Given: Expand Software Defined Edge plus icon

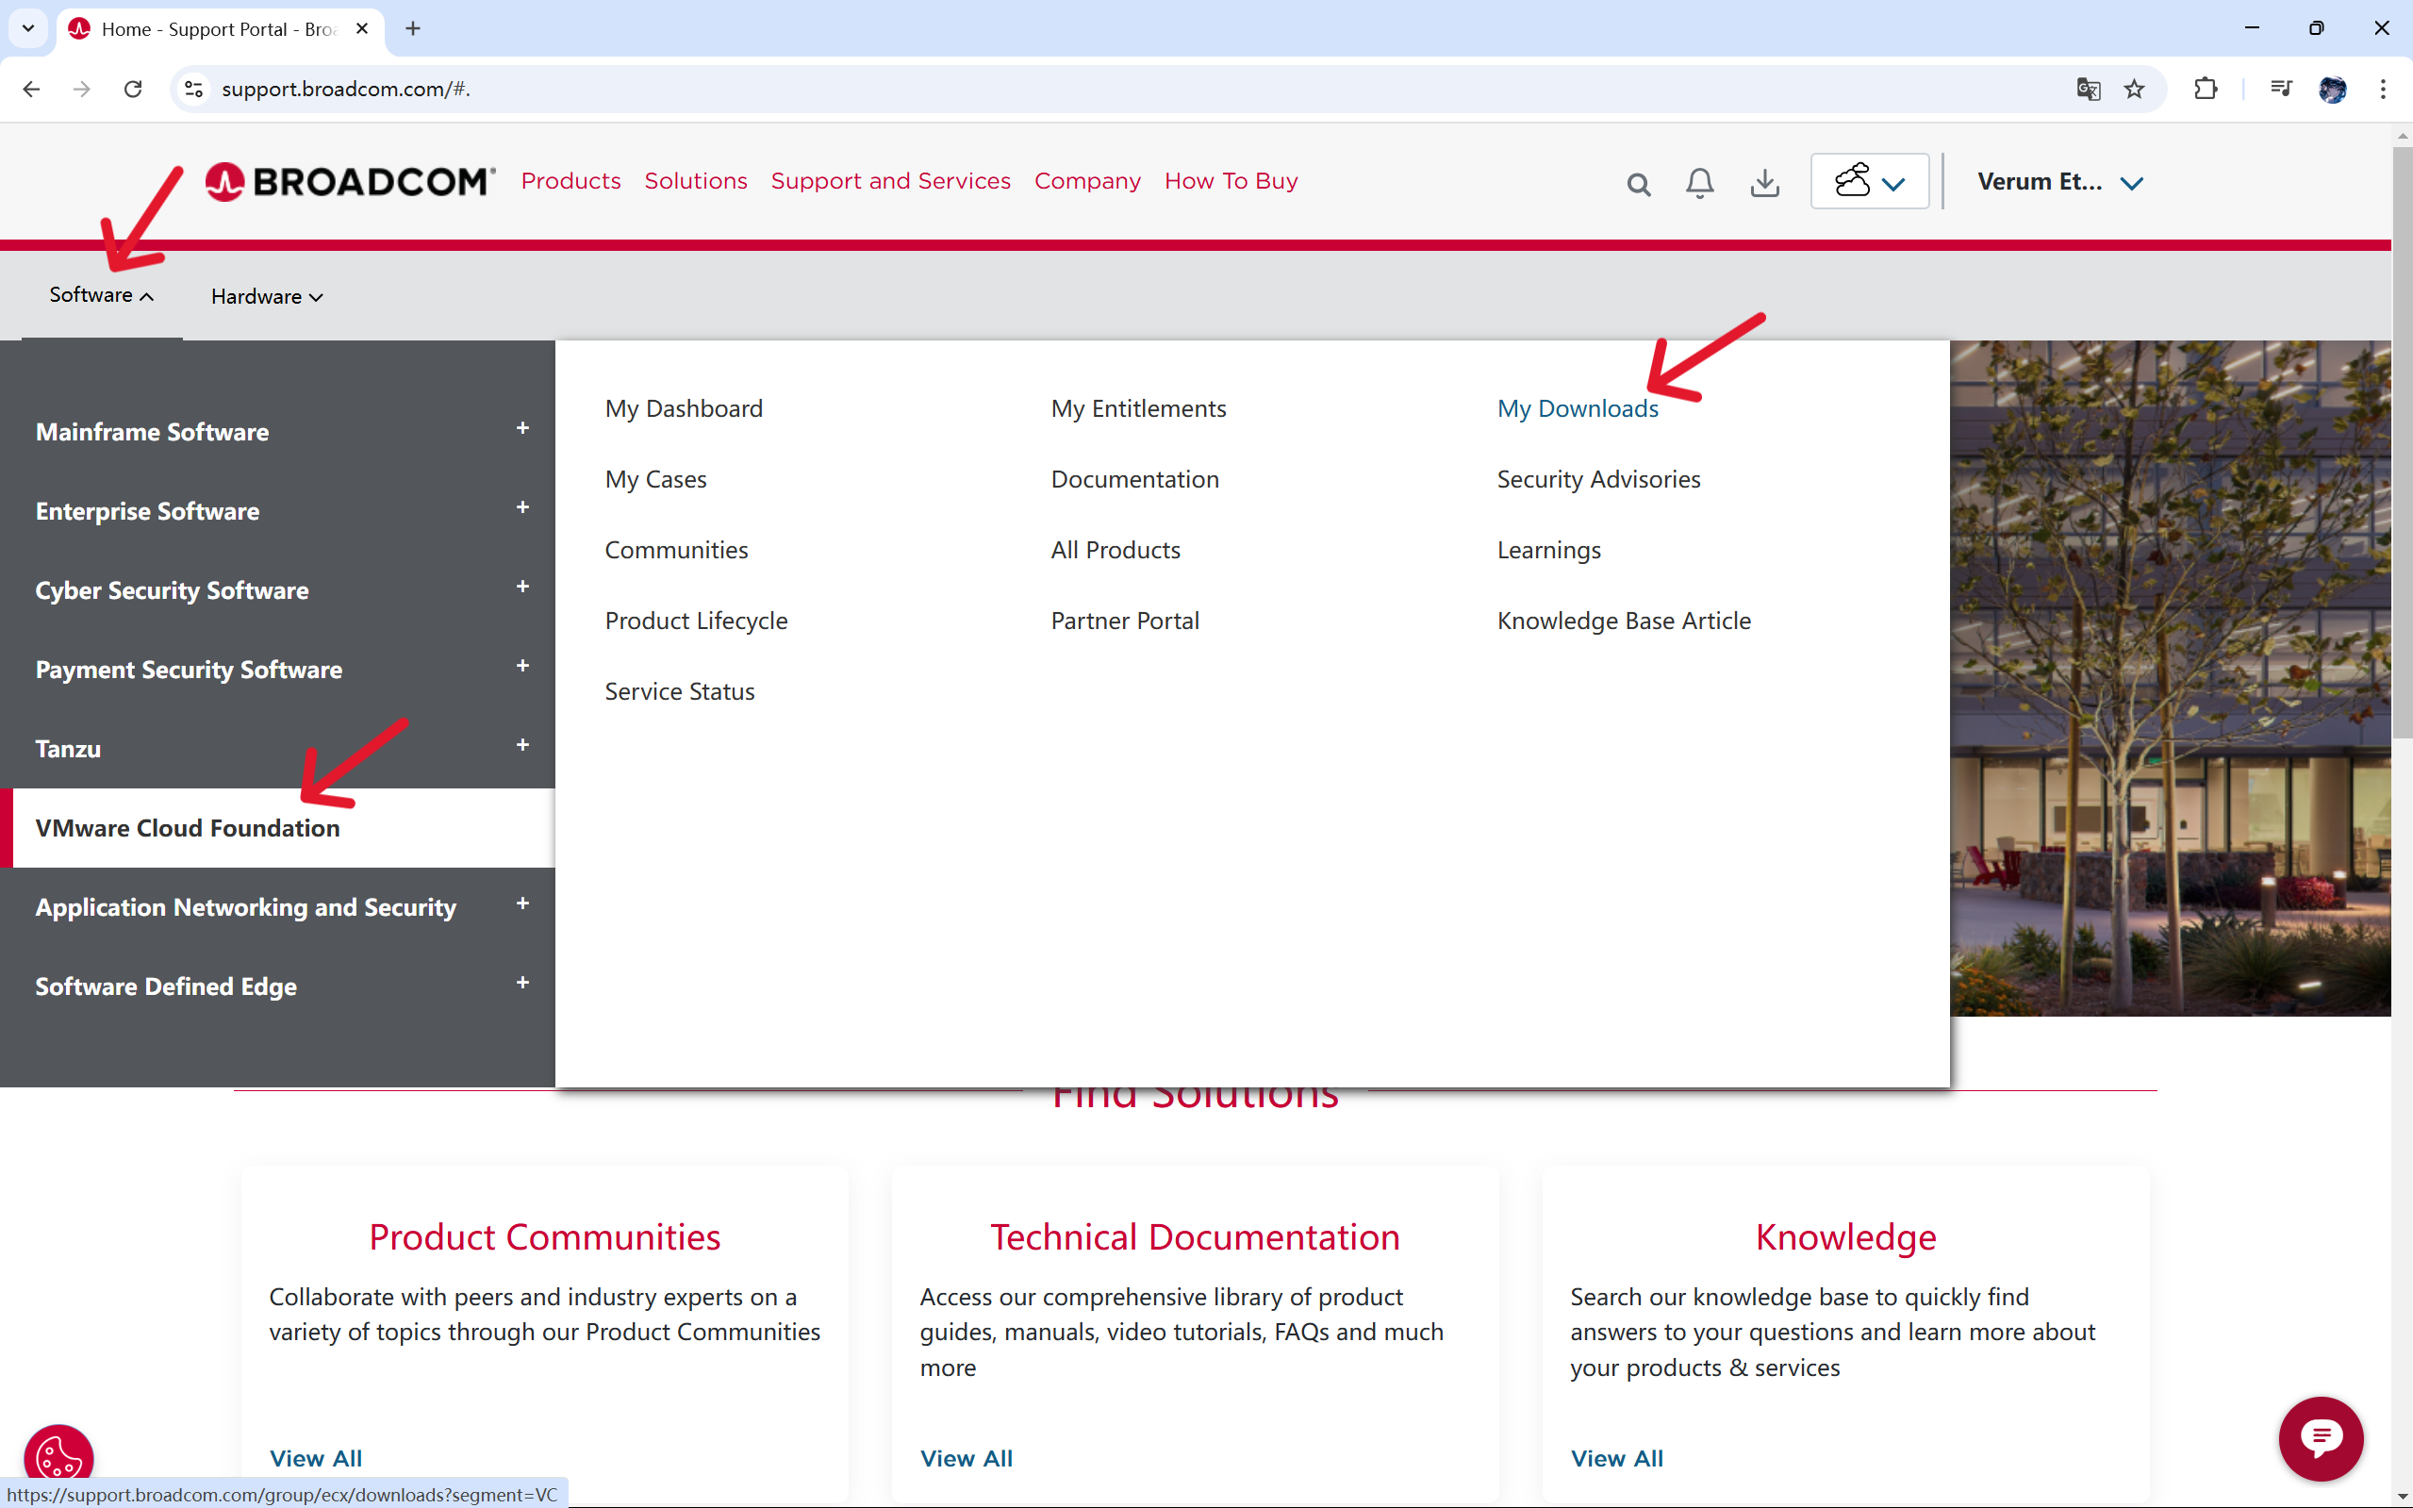Looking at the screenshot, I should pos(522,984).
